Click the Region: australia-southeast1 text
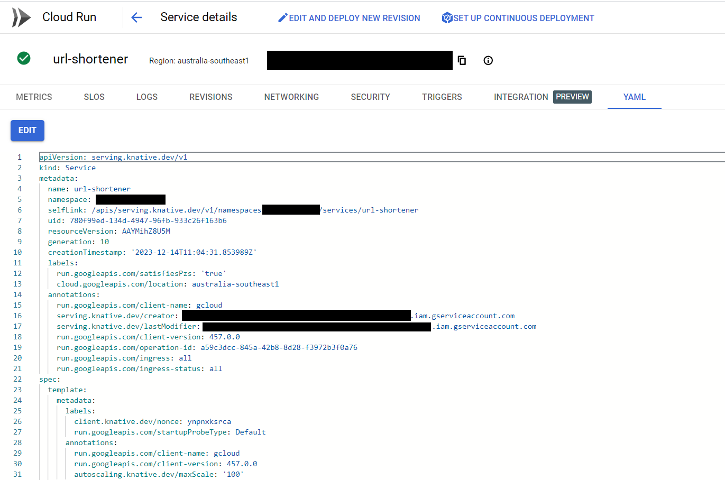Screen dimensions: 725x480 199,61
